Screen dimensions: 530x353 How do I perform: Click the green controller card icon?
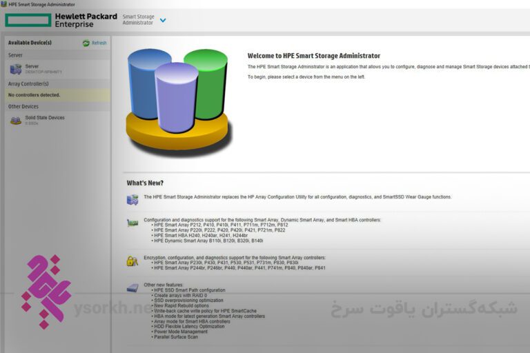[132, 223]
